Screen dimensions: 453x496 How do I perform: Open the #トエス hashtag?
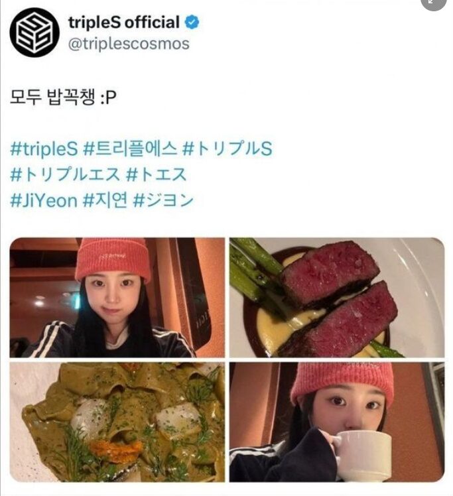click(x=157, y=174)
